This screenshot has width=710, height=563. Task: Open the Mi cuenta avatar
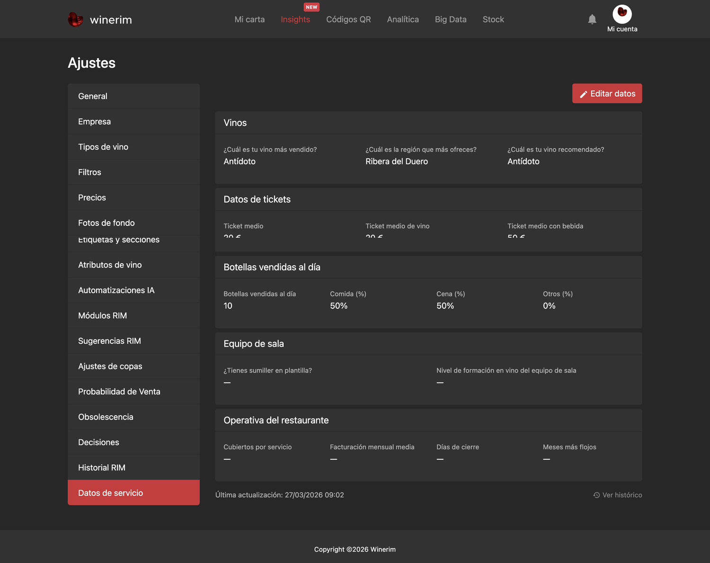(x=622, y=14)
